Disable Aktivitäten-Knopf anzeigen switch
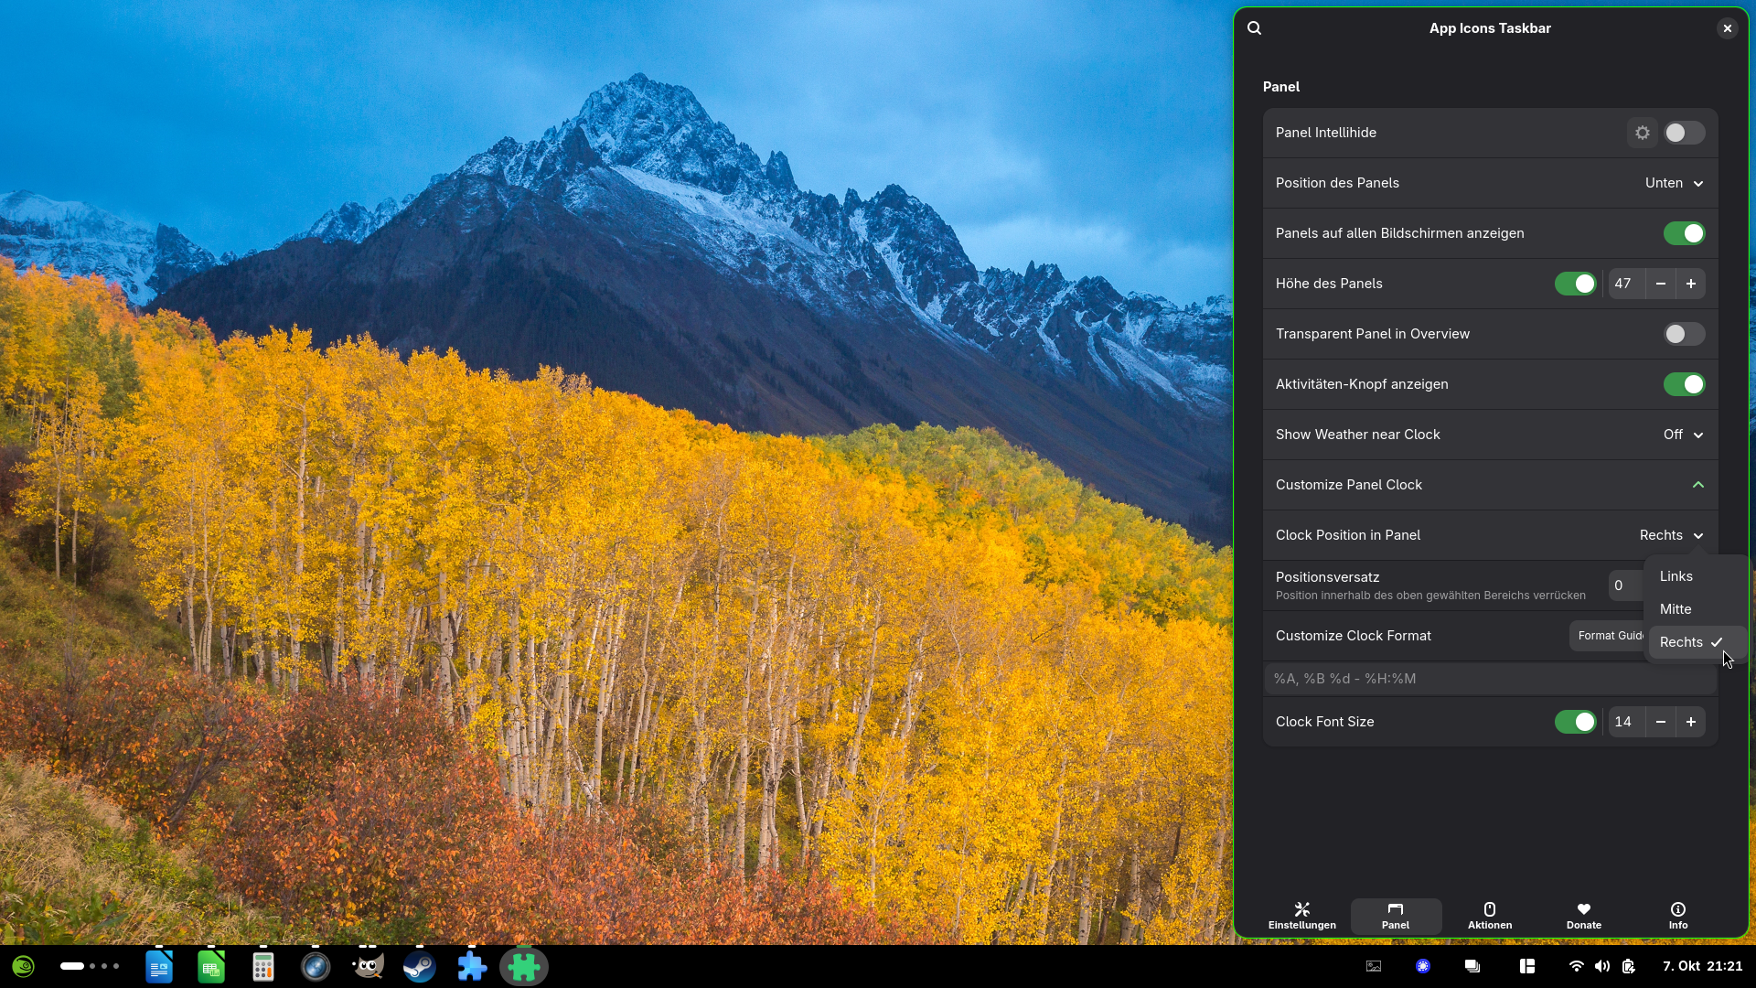 point(1684,384)
